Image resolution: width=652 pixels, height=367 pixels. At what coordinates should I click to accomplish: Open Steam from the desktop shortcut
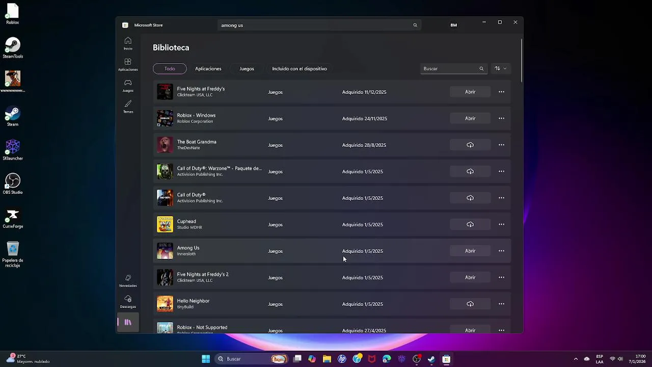[x=13, y=116]
